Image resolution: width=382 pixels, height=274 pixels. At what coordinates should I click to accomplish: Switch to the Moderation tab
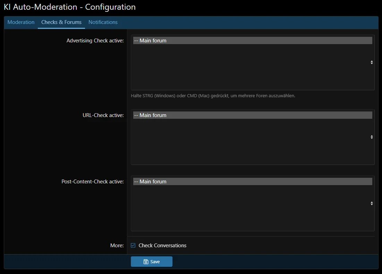(x=21, y=22)
